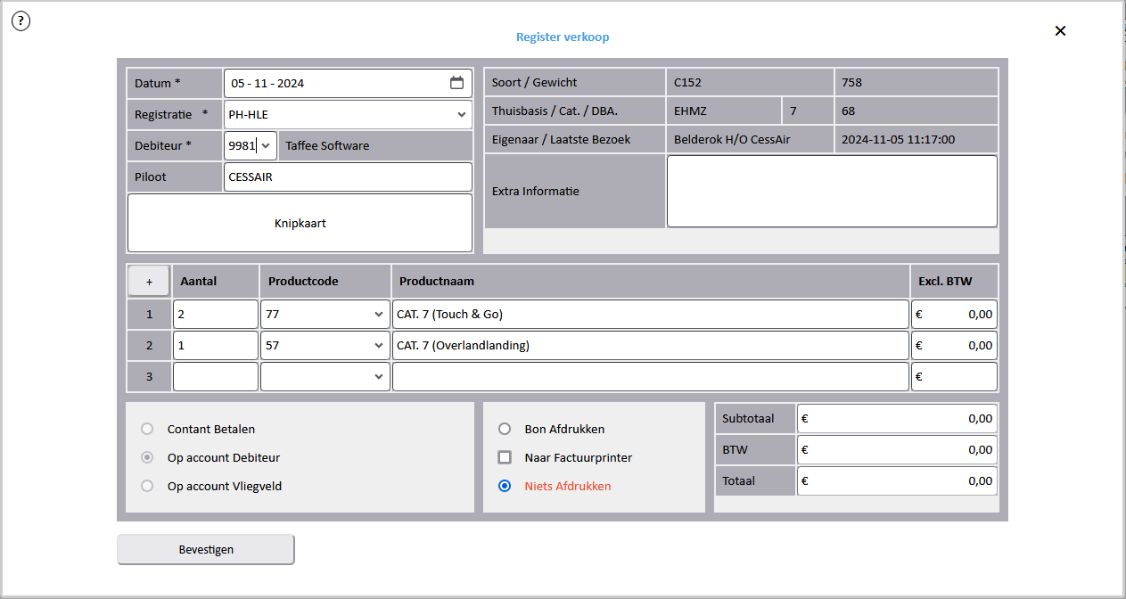Select Niets Afdrukken radio option
Image resolution: width=1126 pixels, height=599 pixels.
tap(505, 486)
